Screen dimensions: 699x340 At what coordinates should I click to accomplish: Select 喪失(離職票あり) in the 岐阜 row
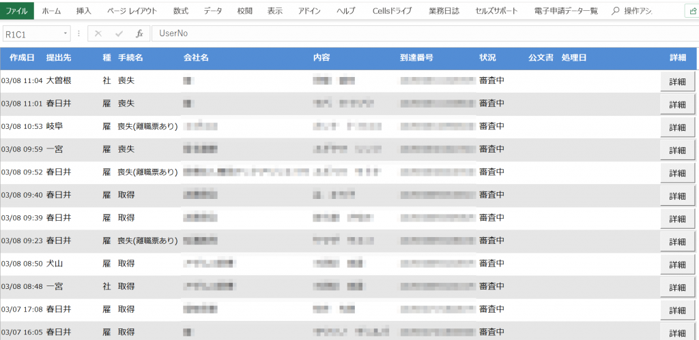click(x=147, y=126)
